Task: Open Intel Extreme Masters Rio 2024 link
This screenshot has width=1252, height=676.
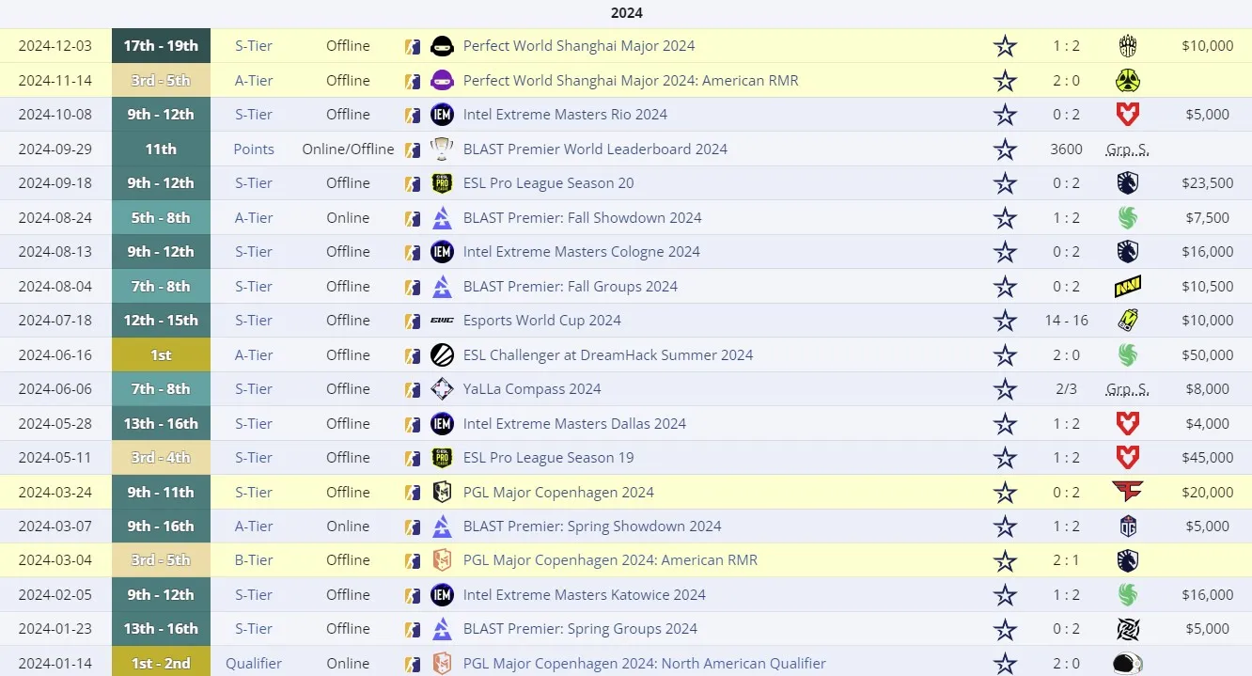Action: [x=565, y=115]
